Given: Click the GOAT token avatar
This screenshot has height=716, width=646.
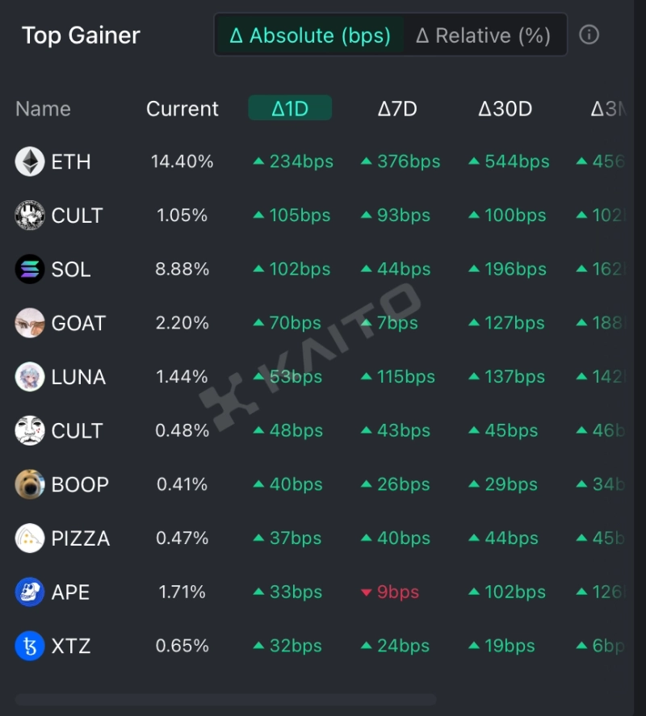Looking at the screenshot, I should [x=30, y=323].
